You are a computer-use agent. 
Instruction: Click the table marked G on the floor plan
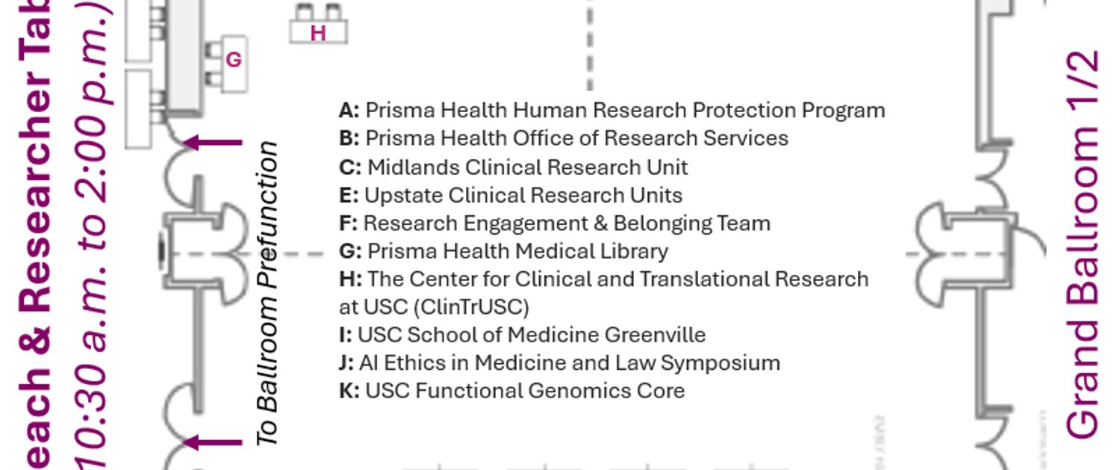233,60
